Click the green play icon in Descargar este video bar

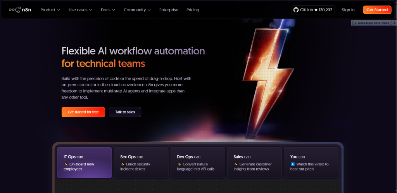click(356, 23)
